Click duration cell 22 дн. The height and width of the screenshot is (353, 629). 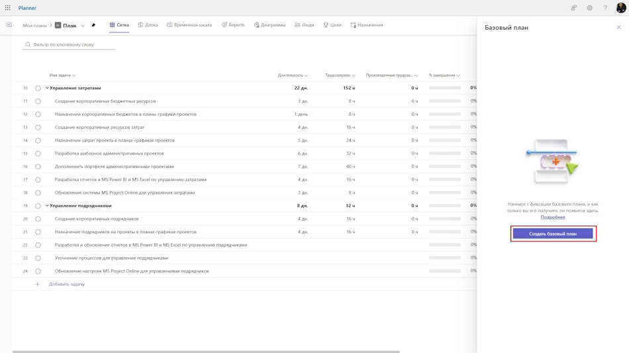pos(301,88)
